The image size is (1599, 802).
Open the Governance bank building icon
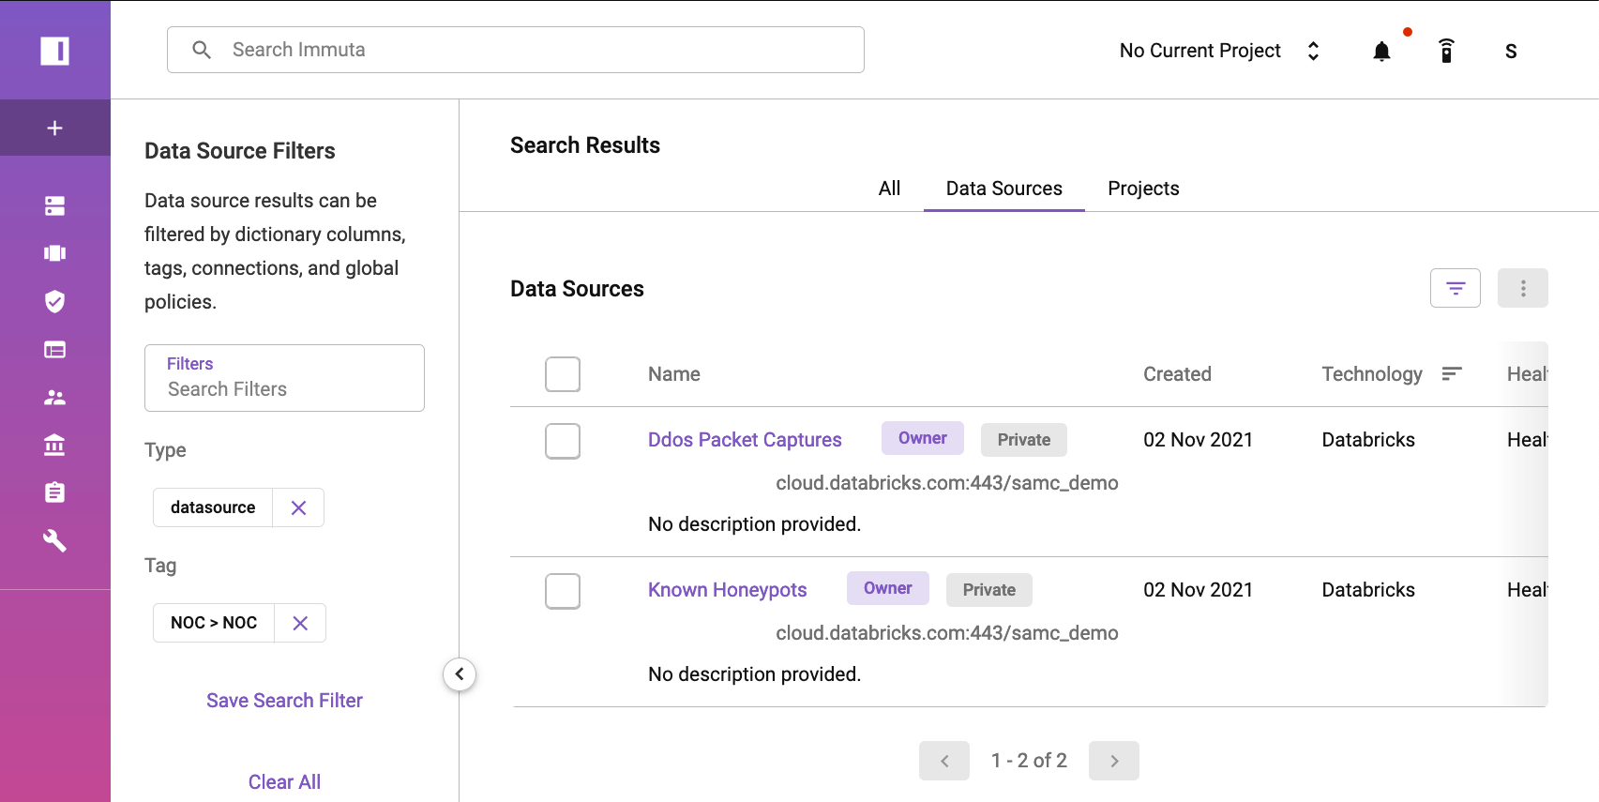pos(54,445)
